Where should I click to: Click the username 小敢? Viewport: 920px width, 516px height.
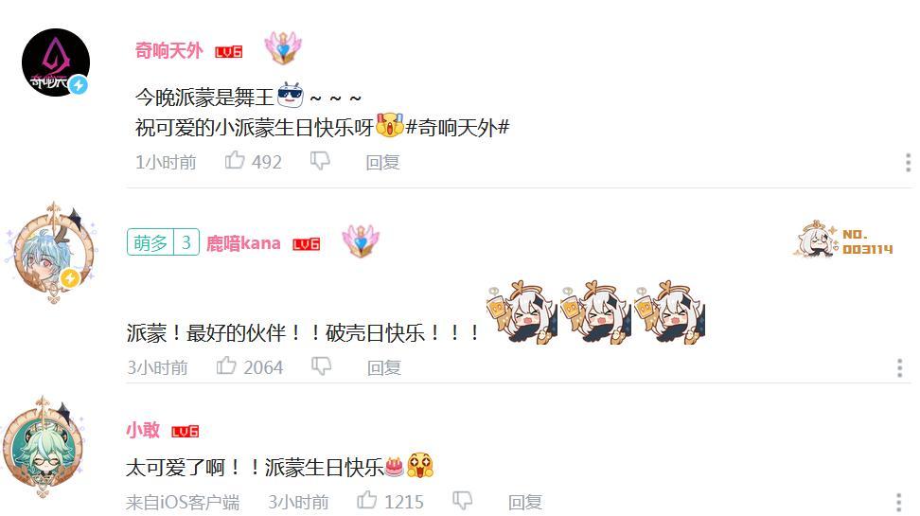coord(143,430)
